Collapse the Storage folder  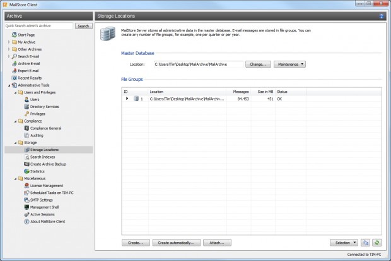click(16, 143)
